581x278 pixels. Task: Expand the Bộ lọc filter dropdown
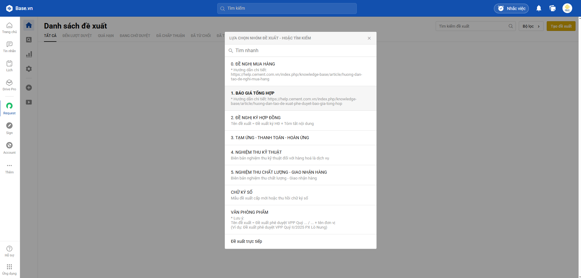coord(531,26)
